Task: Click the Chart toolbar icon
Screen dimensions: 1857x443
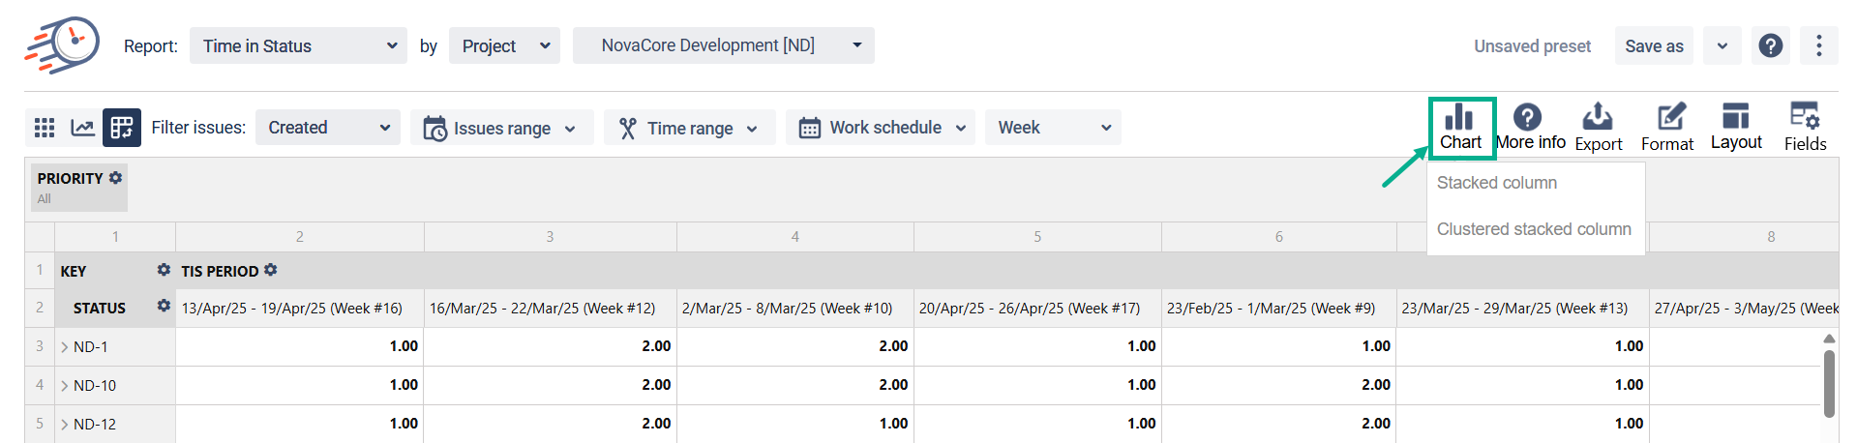Action: (x=1459, y=127)
